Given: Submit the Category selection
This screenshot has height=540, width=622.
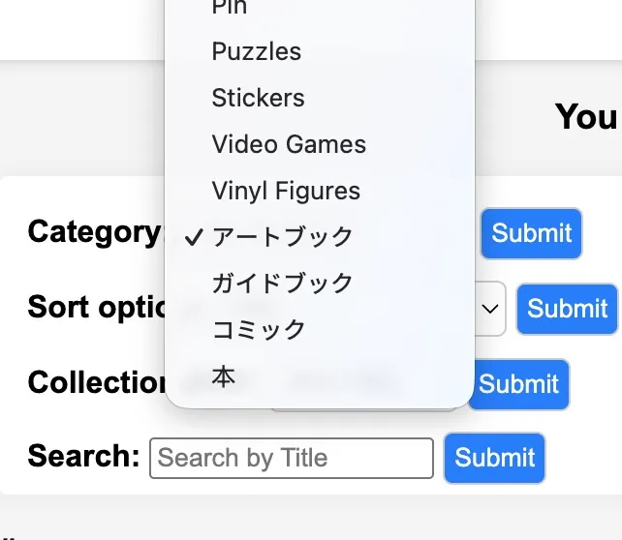Looking at the screenshot, I should click(x=531, y=233).
